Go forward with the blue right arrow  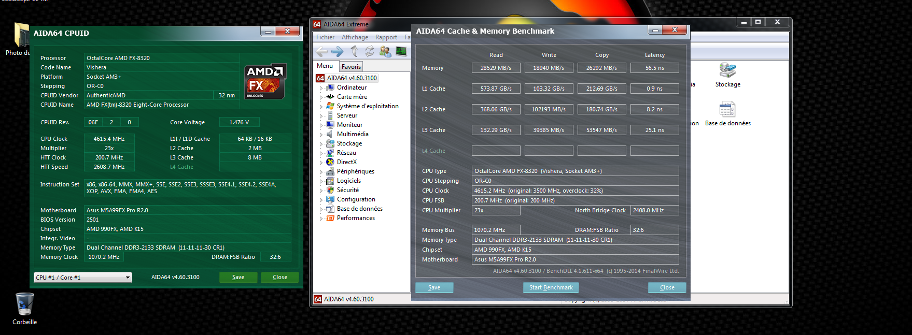[338, 51]
